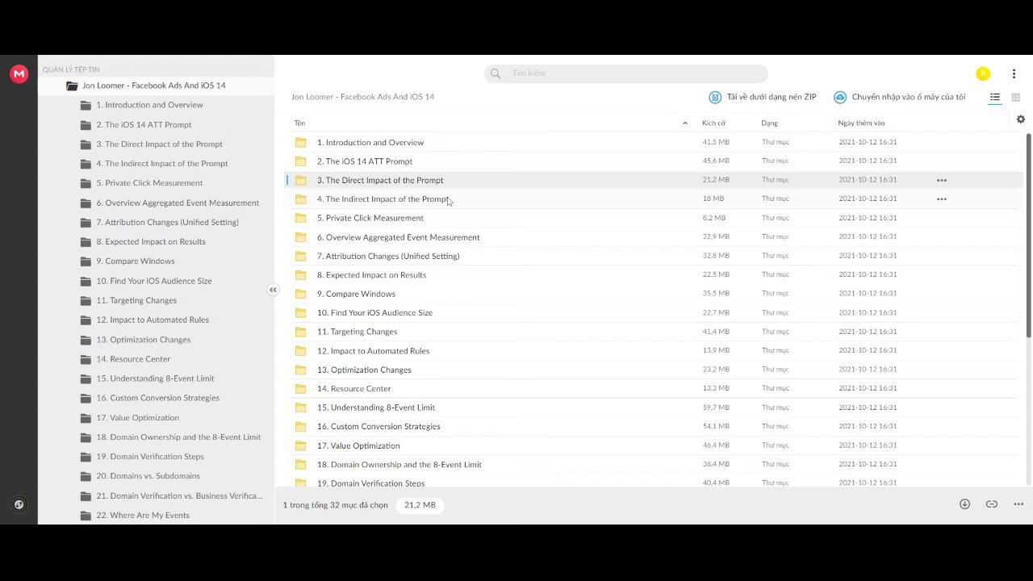Open the MEGA logo home icon

pos(19,73)
